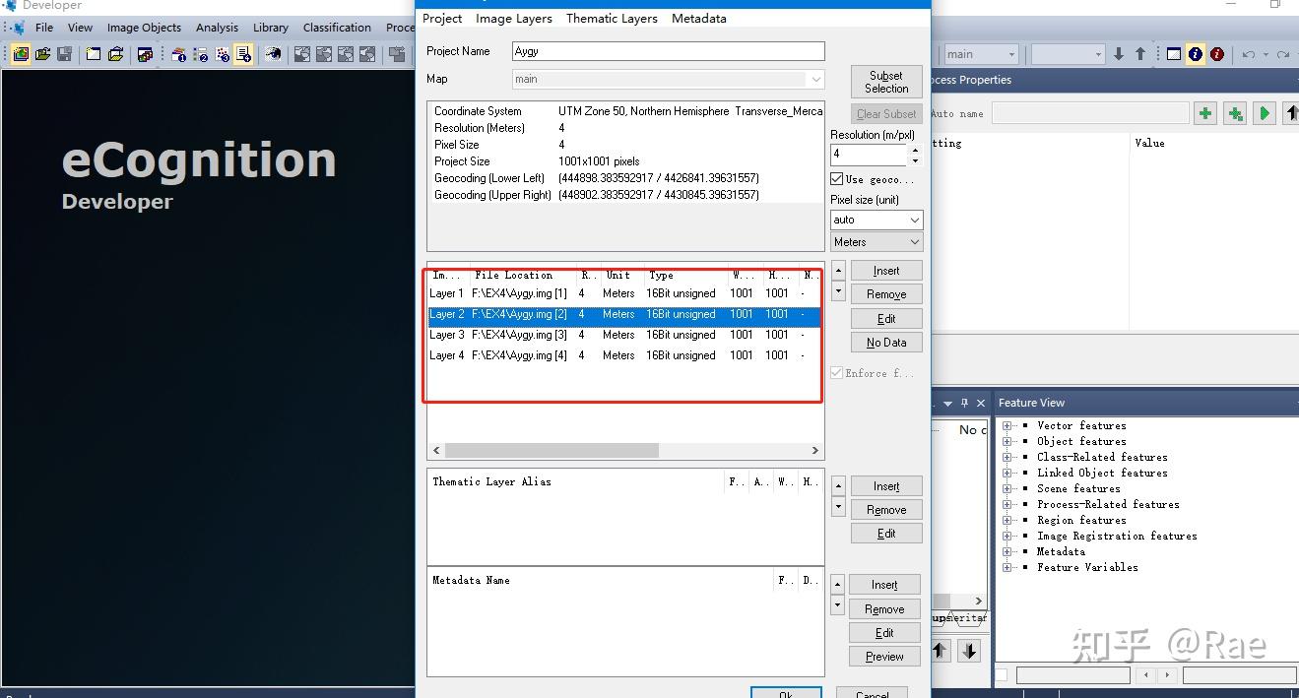Click the Subset Selection button
The image size is (1299, 698).
click(x=886, y=82)
